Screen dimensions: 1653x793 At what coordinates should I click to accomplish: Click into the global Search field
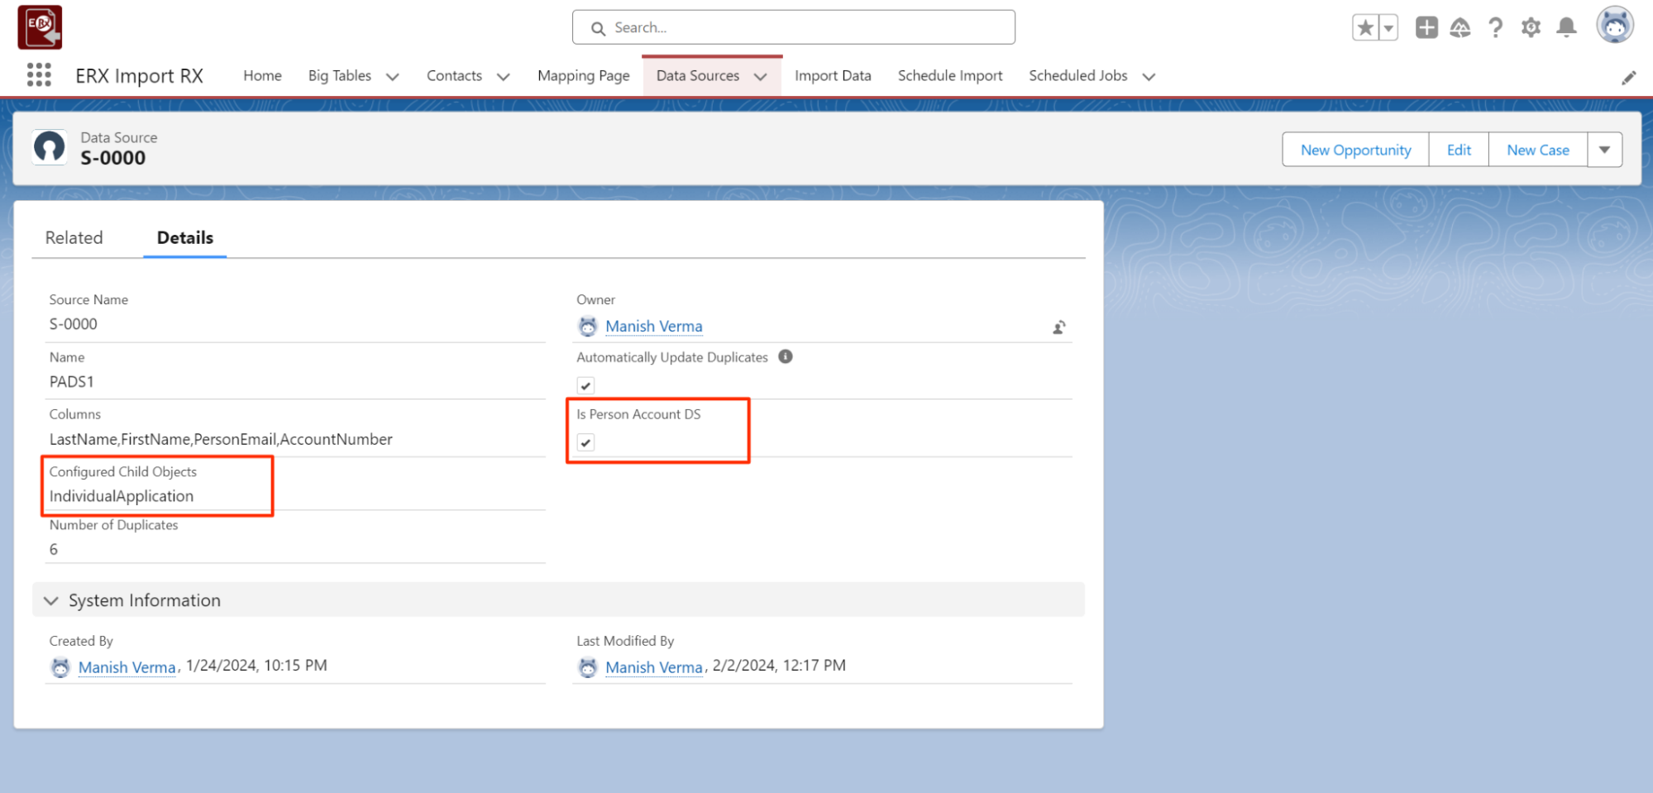click(x=794, y=28)
